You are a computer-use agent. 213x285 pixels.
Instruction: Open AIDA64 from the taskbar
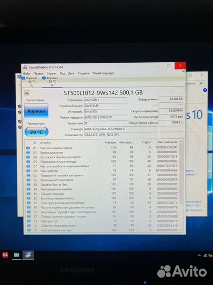tap(5, 255)
